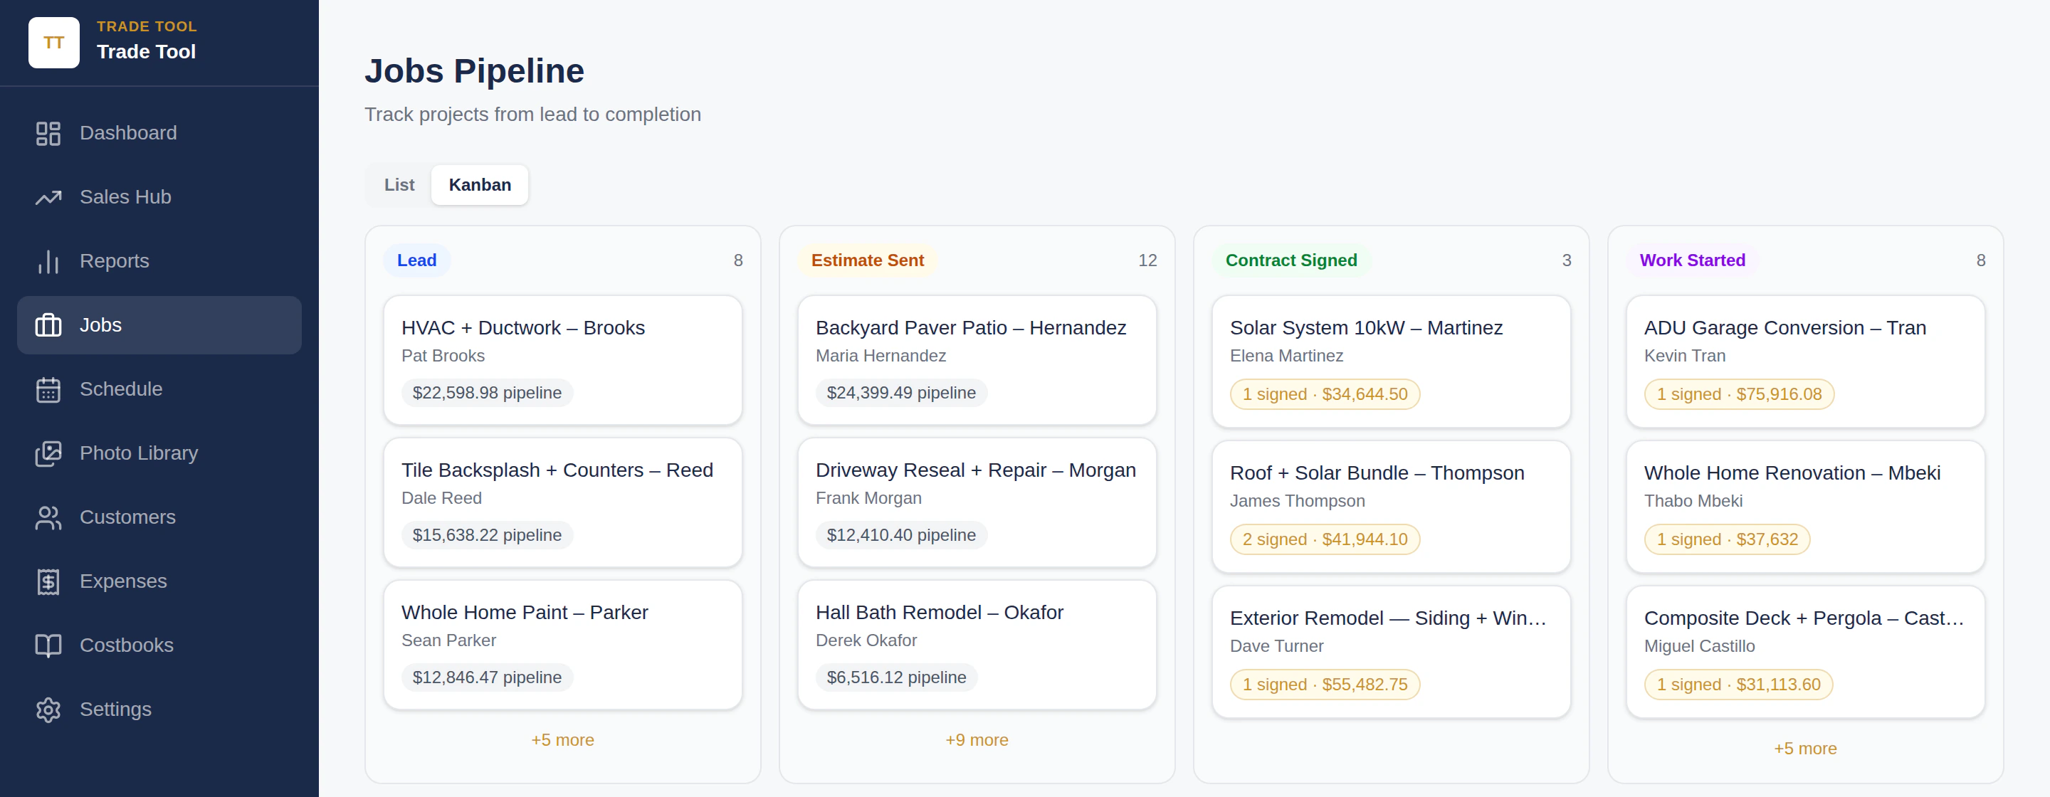Select Schedule in the sidebar
2050x797 pixels.
click(159, 389)
